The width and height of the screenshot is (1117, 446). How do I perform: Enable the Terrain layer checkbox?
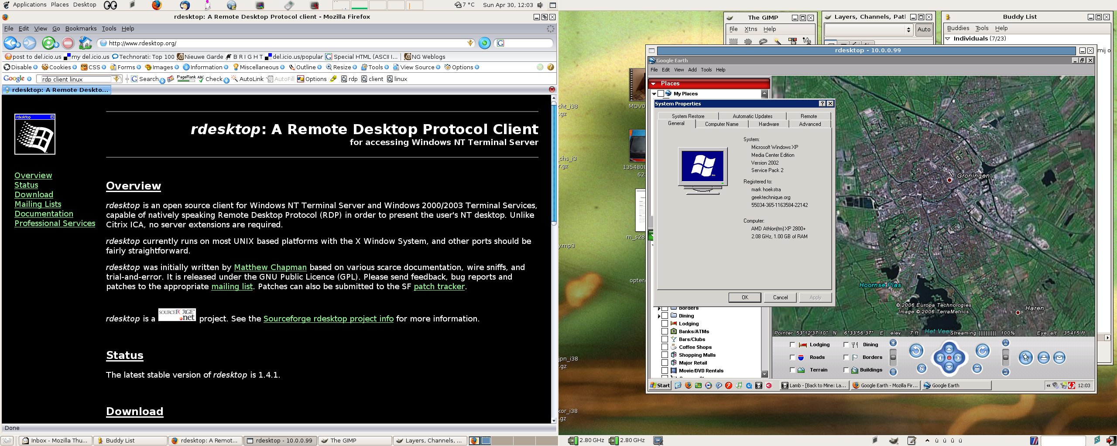tap(793, 370)
